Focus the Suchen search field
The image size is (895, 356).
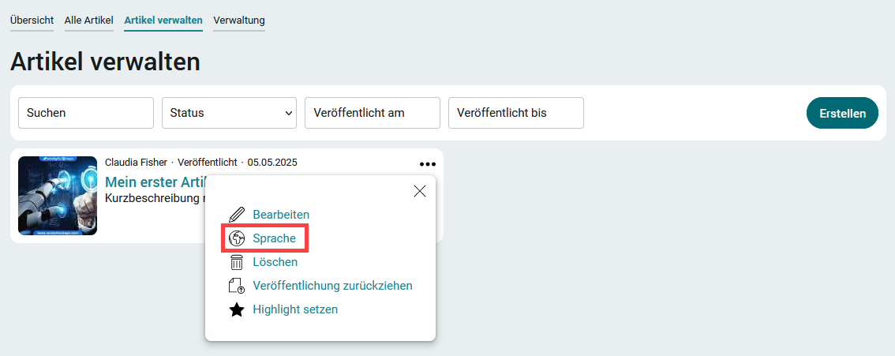click(x=86, y=113)
